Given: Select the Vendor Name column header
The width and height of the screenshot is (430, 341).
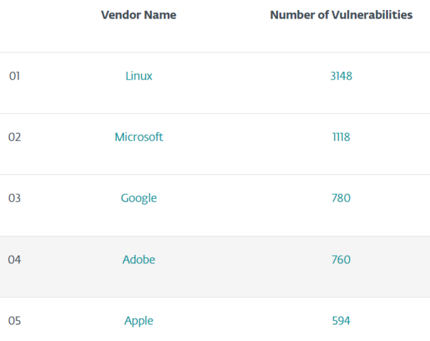Looking at the screenshot, I should click(x=138, y=15).
